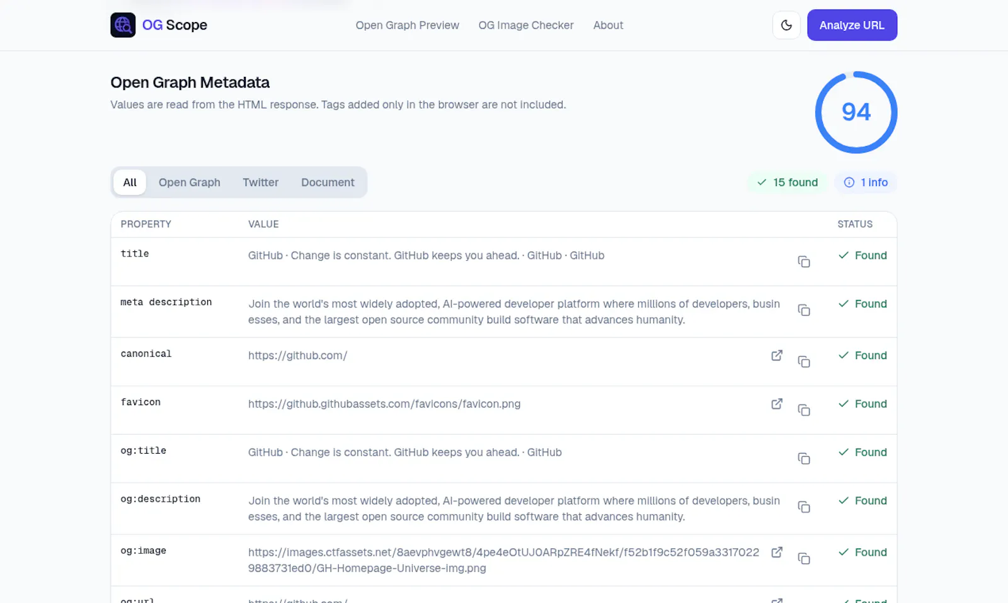Image resolution: width=1008 pixels, height=603 pixels.
Task: Switch to the Open Graph filter tab
Action: coord(190,182)
